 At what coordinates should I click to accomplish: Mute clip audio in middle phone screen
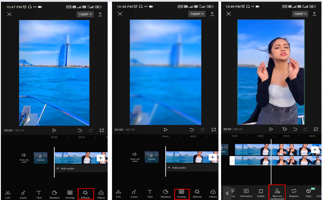(x=135, y=157)
